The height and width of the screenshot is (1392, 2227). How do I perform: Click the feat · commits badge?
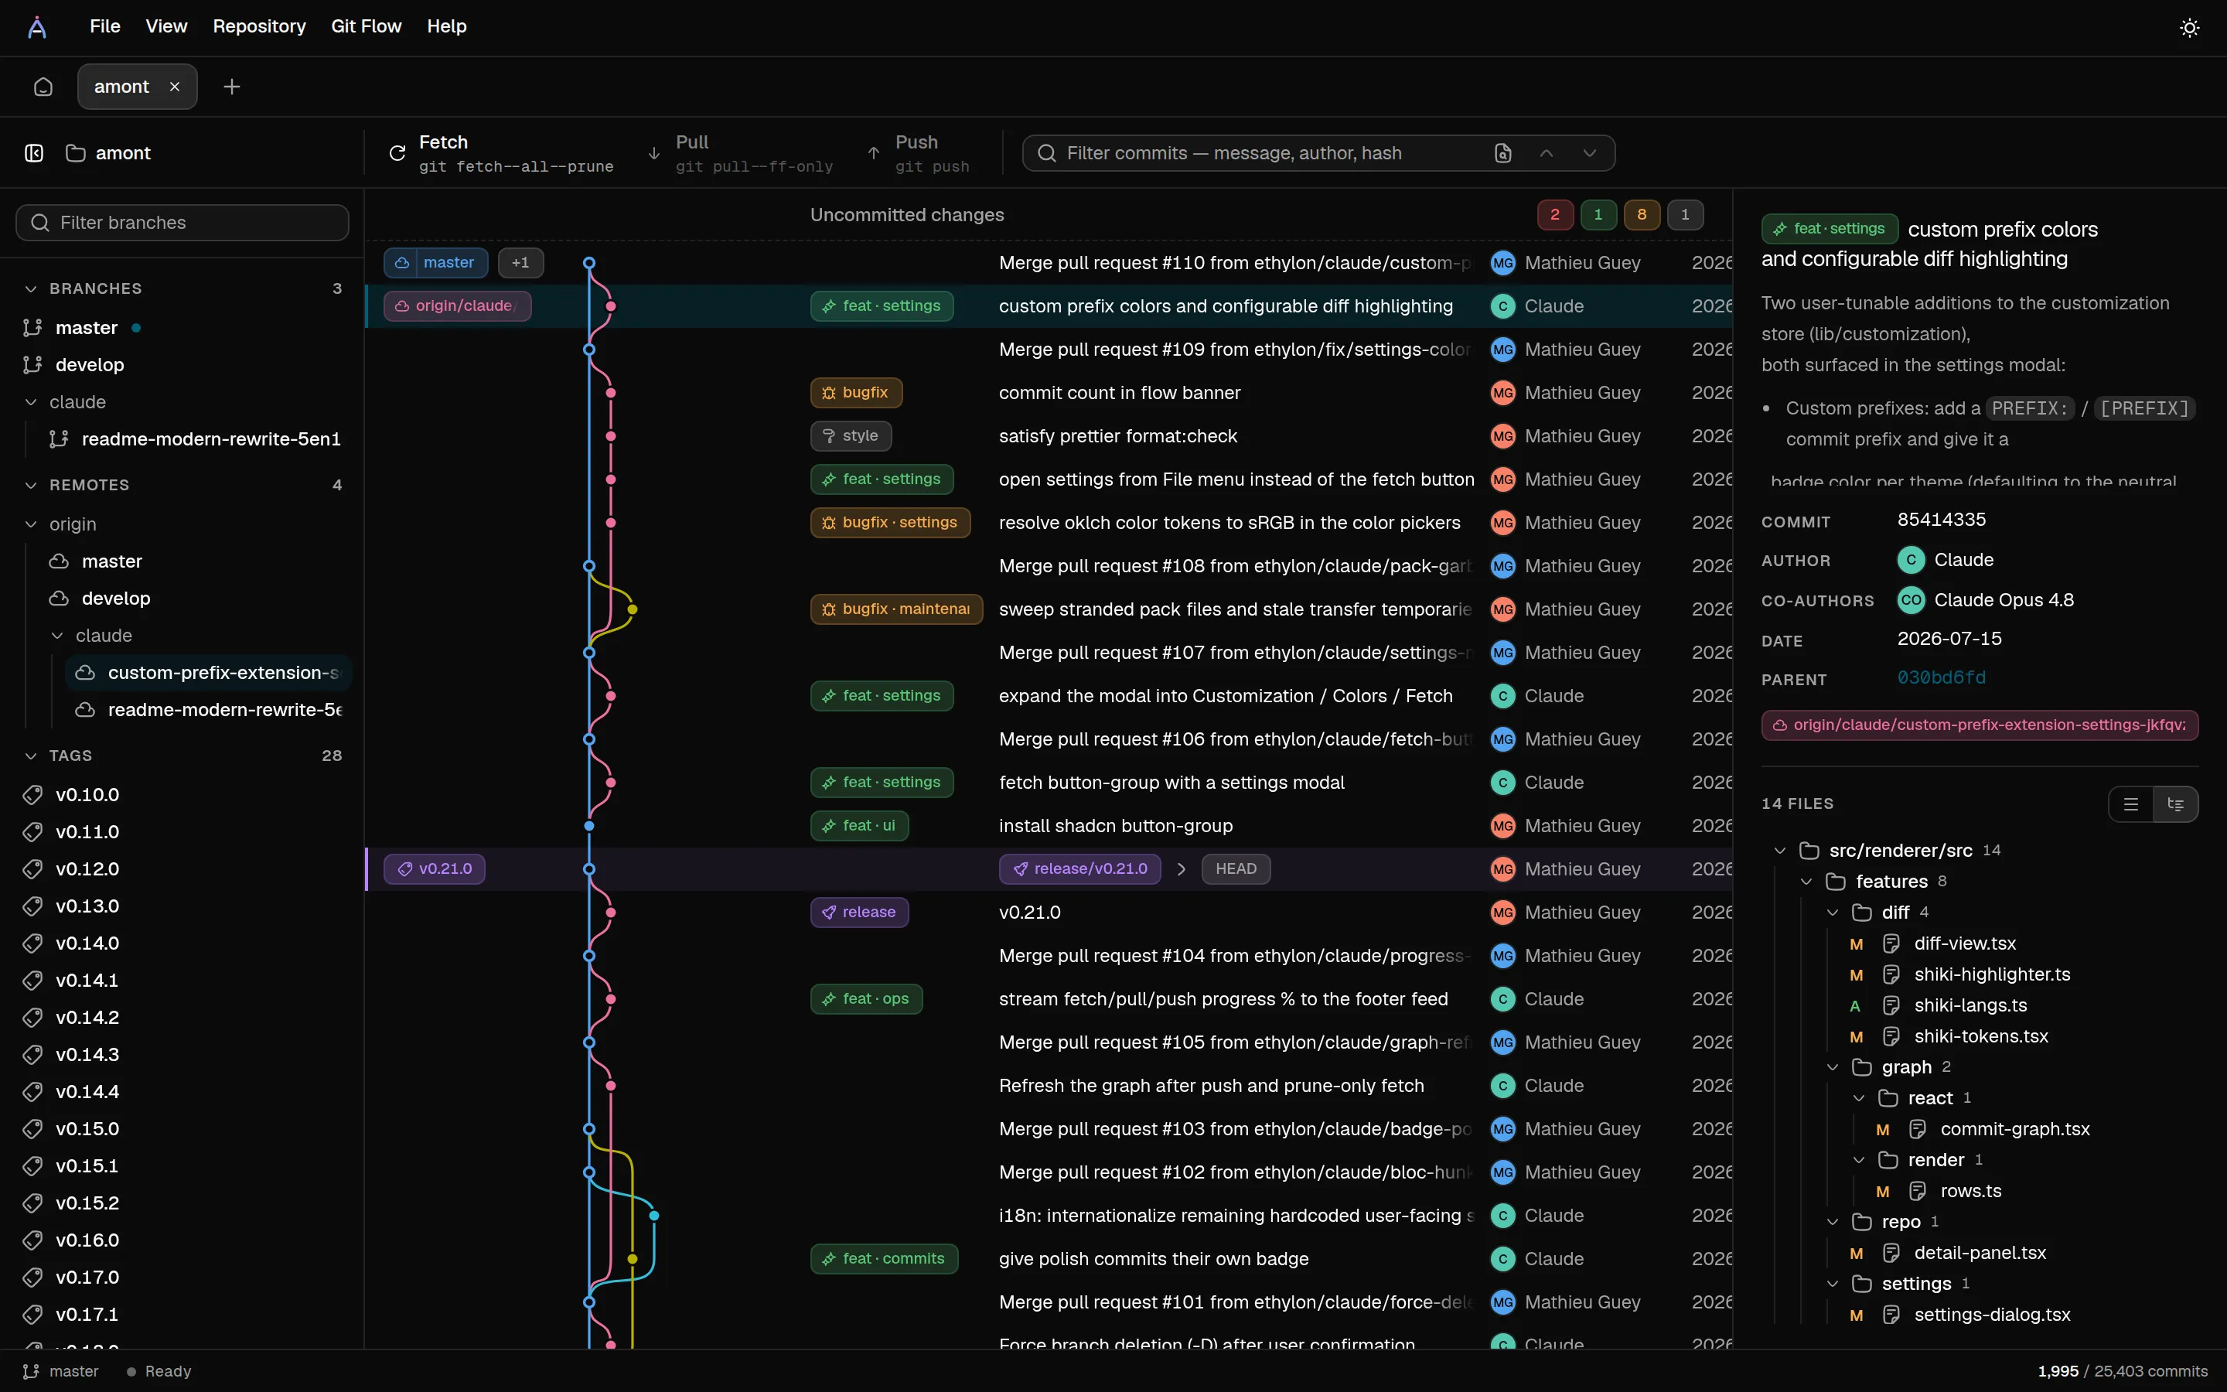click(883, 1258)
